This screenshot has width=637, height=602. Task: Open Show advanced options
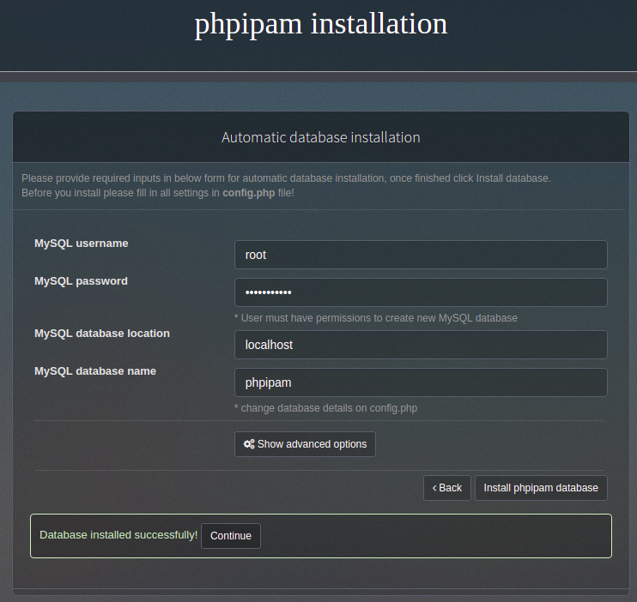pyautogui.click(x=305, y=444)
